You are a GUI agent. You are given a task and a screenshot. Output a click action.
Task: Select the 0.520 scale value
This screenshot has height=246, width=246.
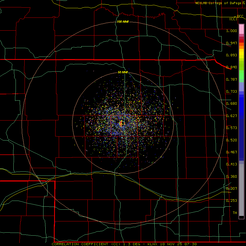pos(232,140)
